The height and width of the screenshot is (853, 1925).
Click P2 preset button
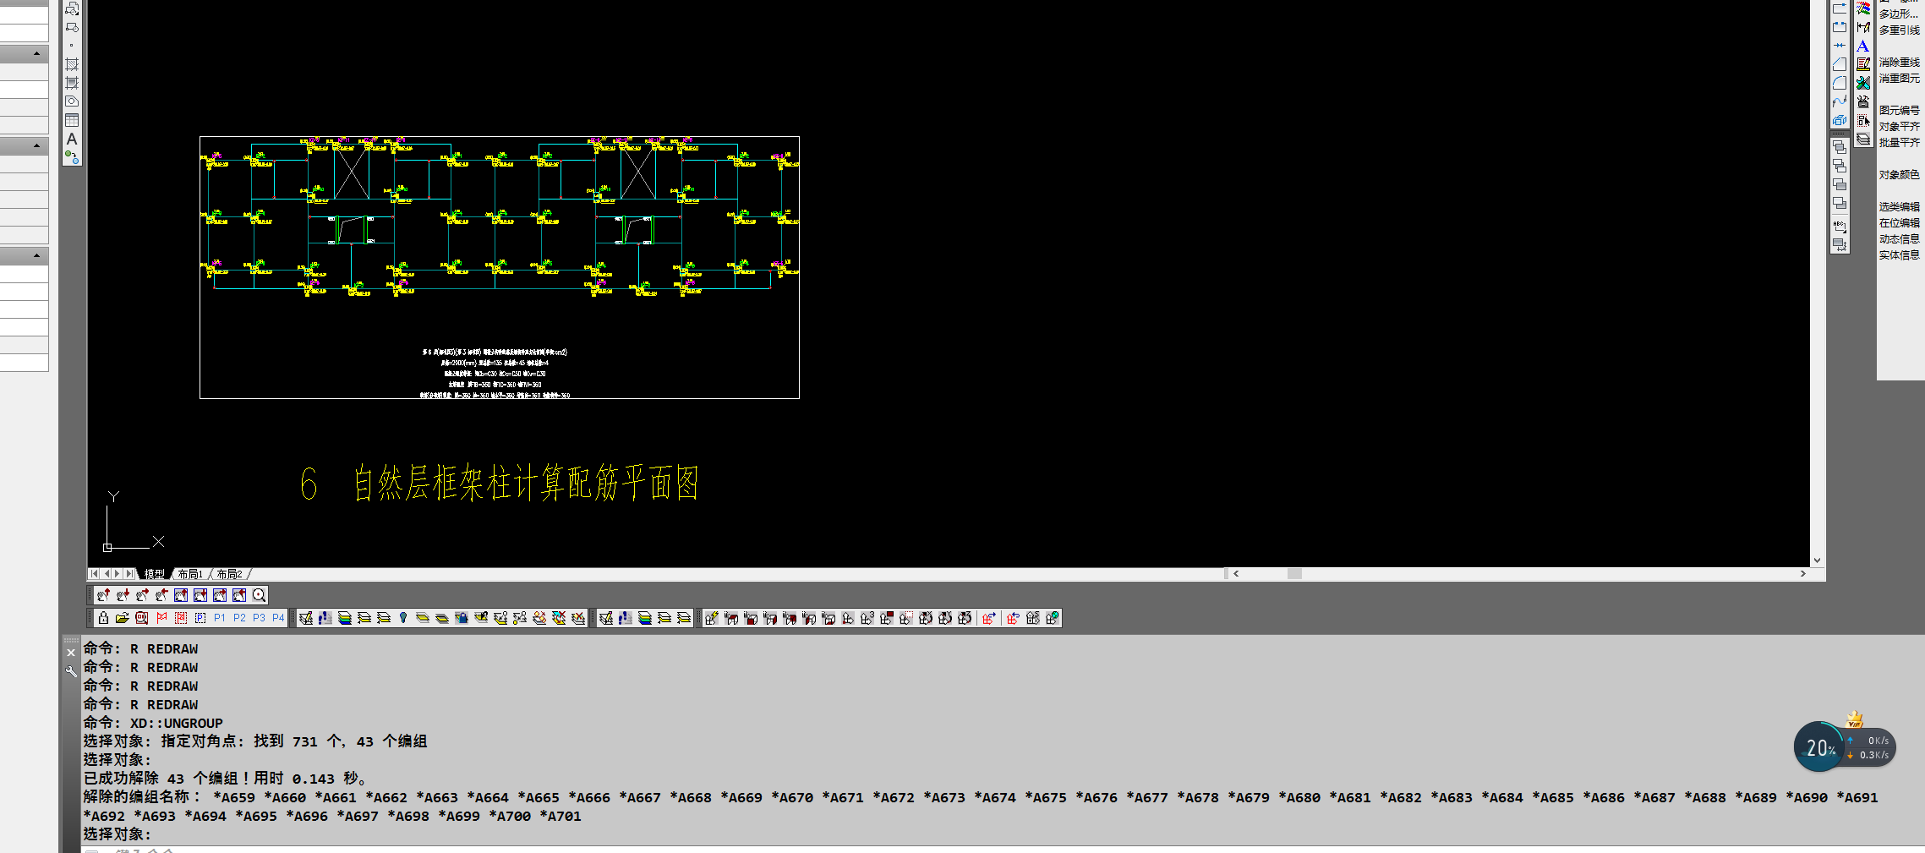pos(239,618)
